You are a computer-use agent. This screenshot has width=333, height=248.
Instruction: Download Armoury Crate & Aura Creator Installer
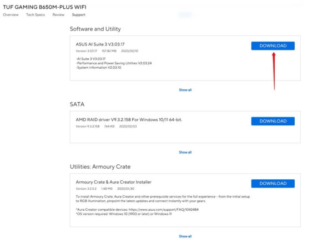(273, 183)
